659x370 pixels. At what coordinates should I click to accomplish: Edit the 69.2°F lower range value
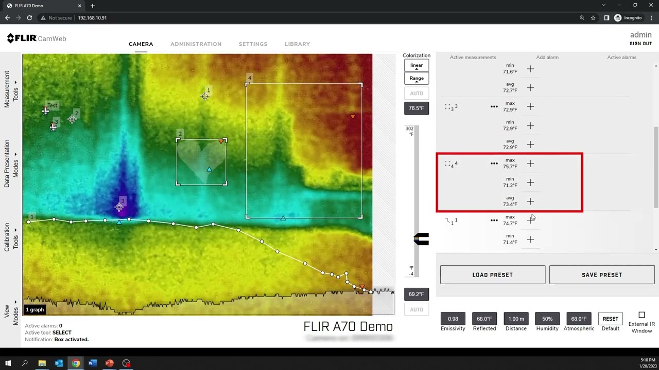[x=417, y=294]
